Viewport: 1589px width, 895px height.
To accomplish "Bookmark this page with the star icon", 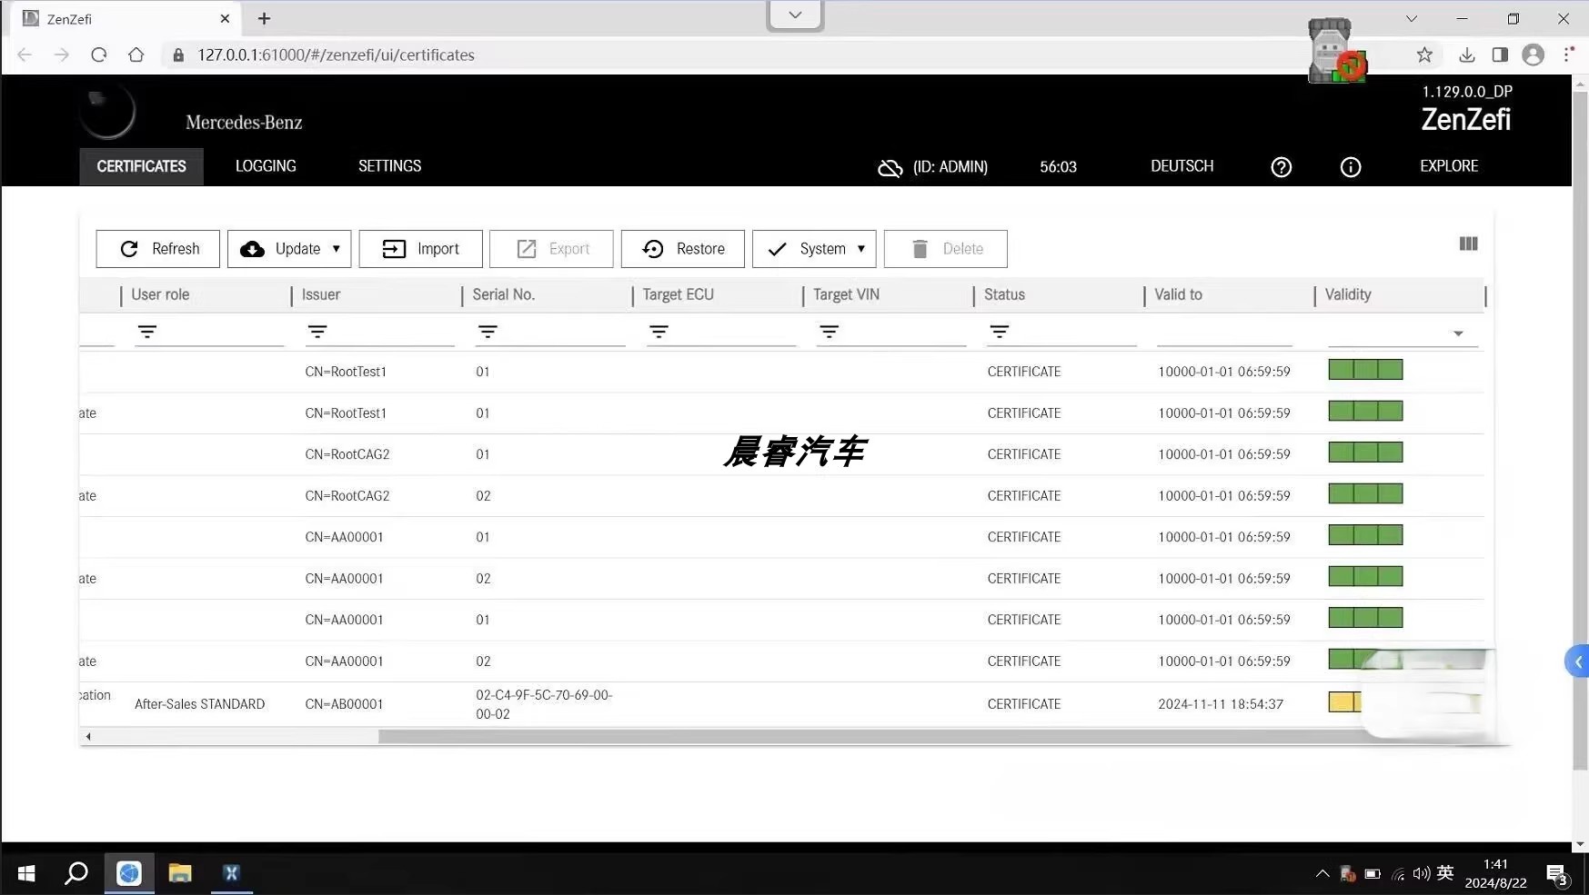I will pyautogui.click(x=1424, y=55).
